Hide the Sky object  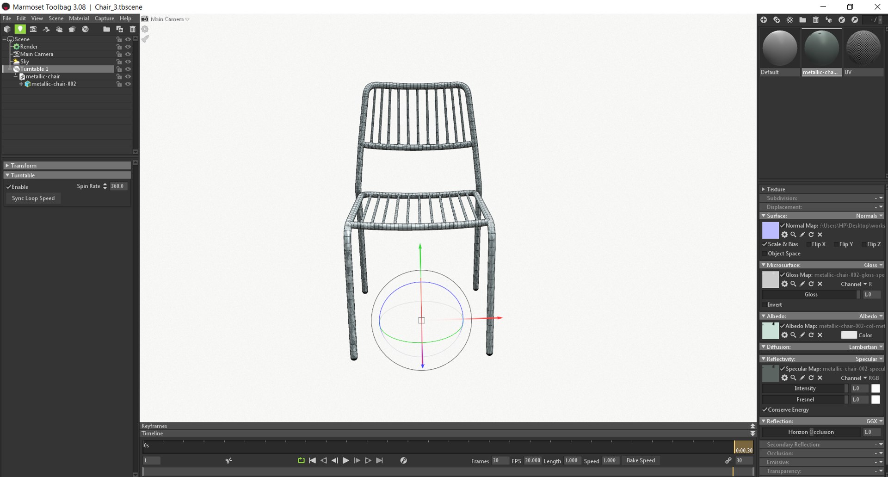(x=128, y=62)
